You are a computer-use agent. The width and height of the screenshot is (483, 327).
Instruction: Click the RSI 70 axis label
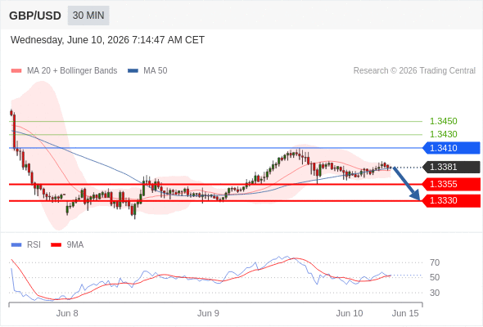[x=435, y=262]
